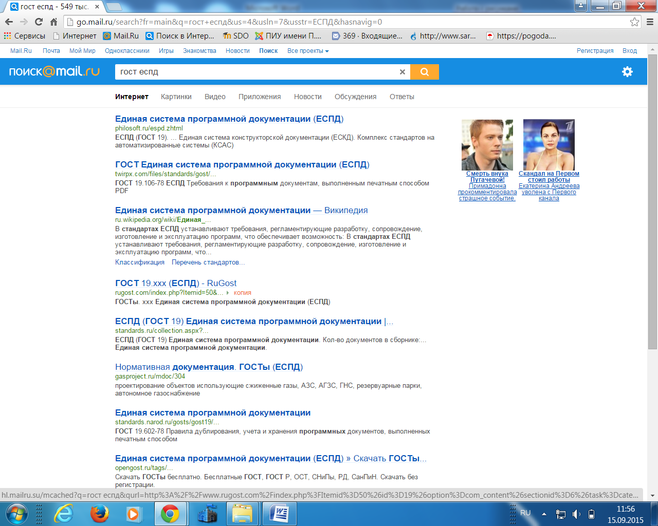The height and width of the screenshot is (526, 658).
Task: Open the https://pogoda... bookmark
Action: (x=521, y=36)
